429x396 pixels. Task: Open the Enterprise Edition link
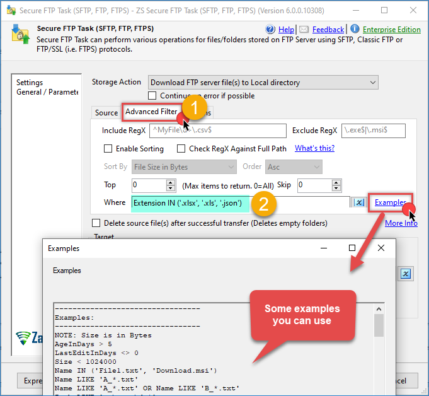391,29
